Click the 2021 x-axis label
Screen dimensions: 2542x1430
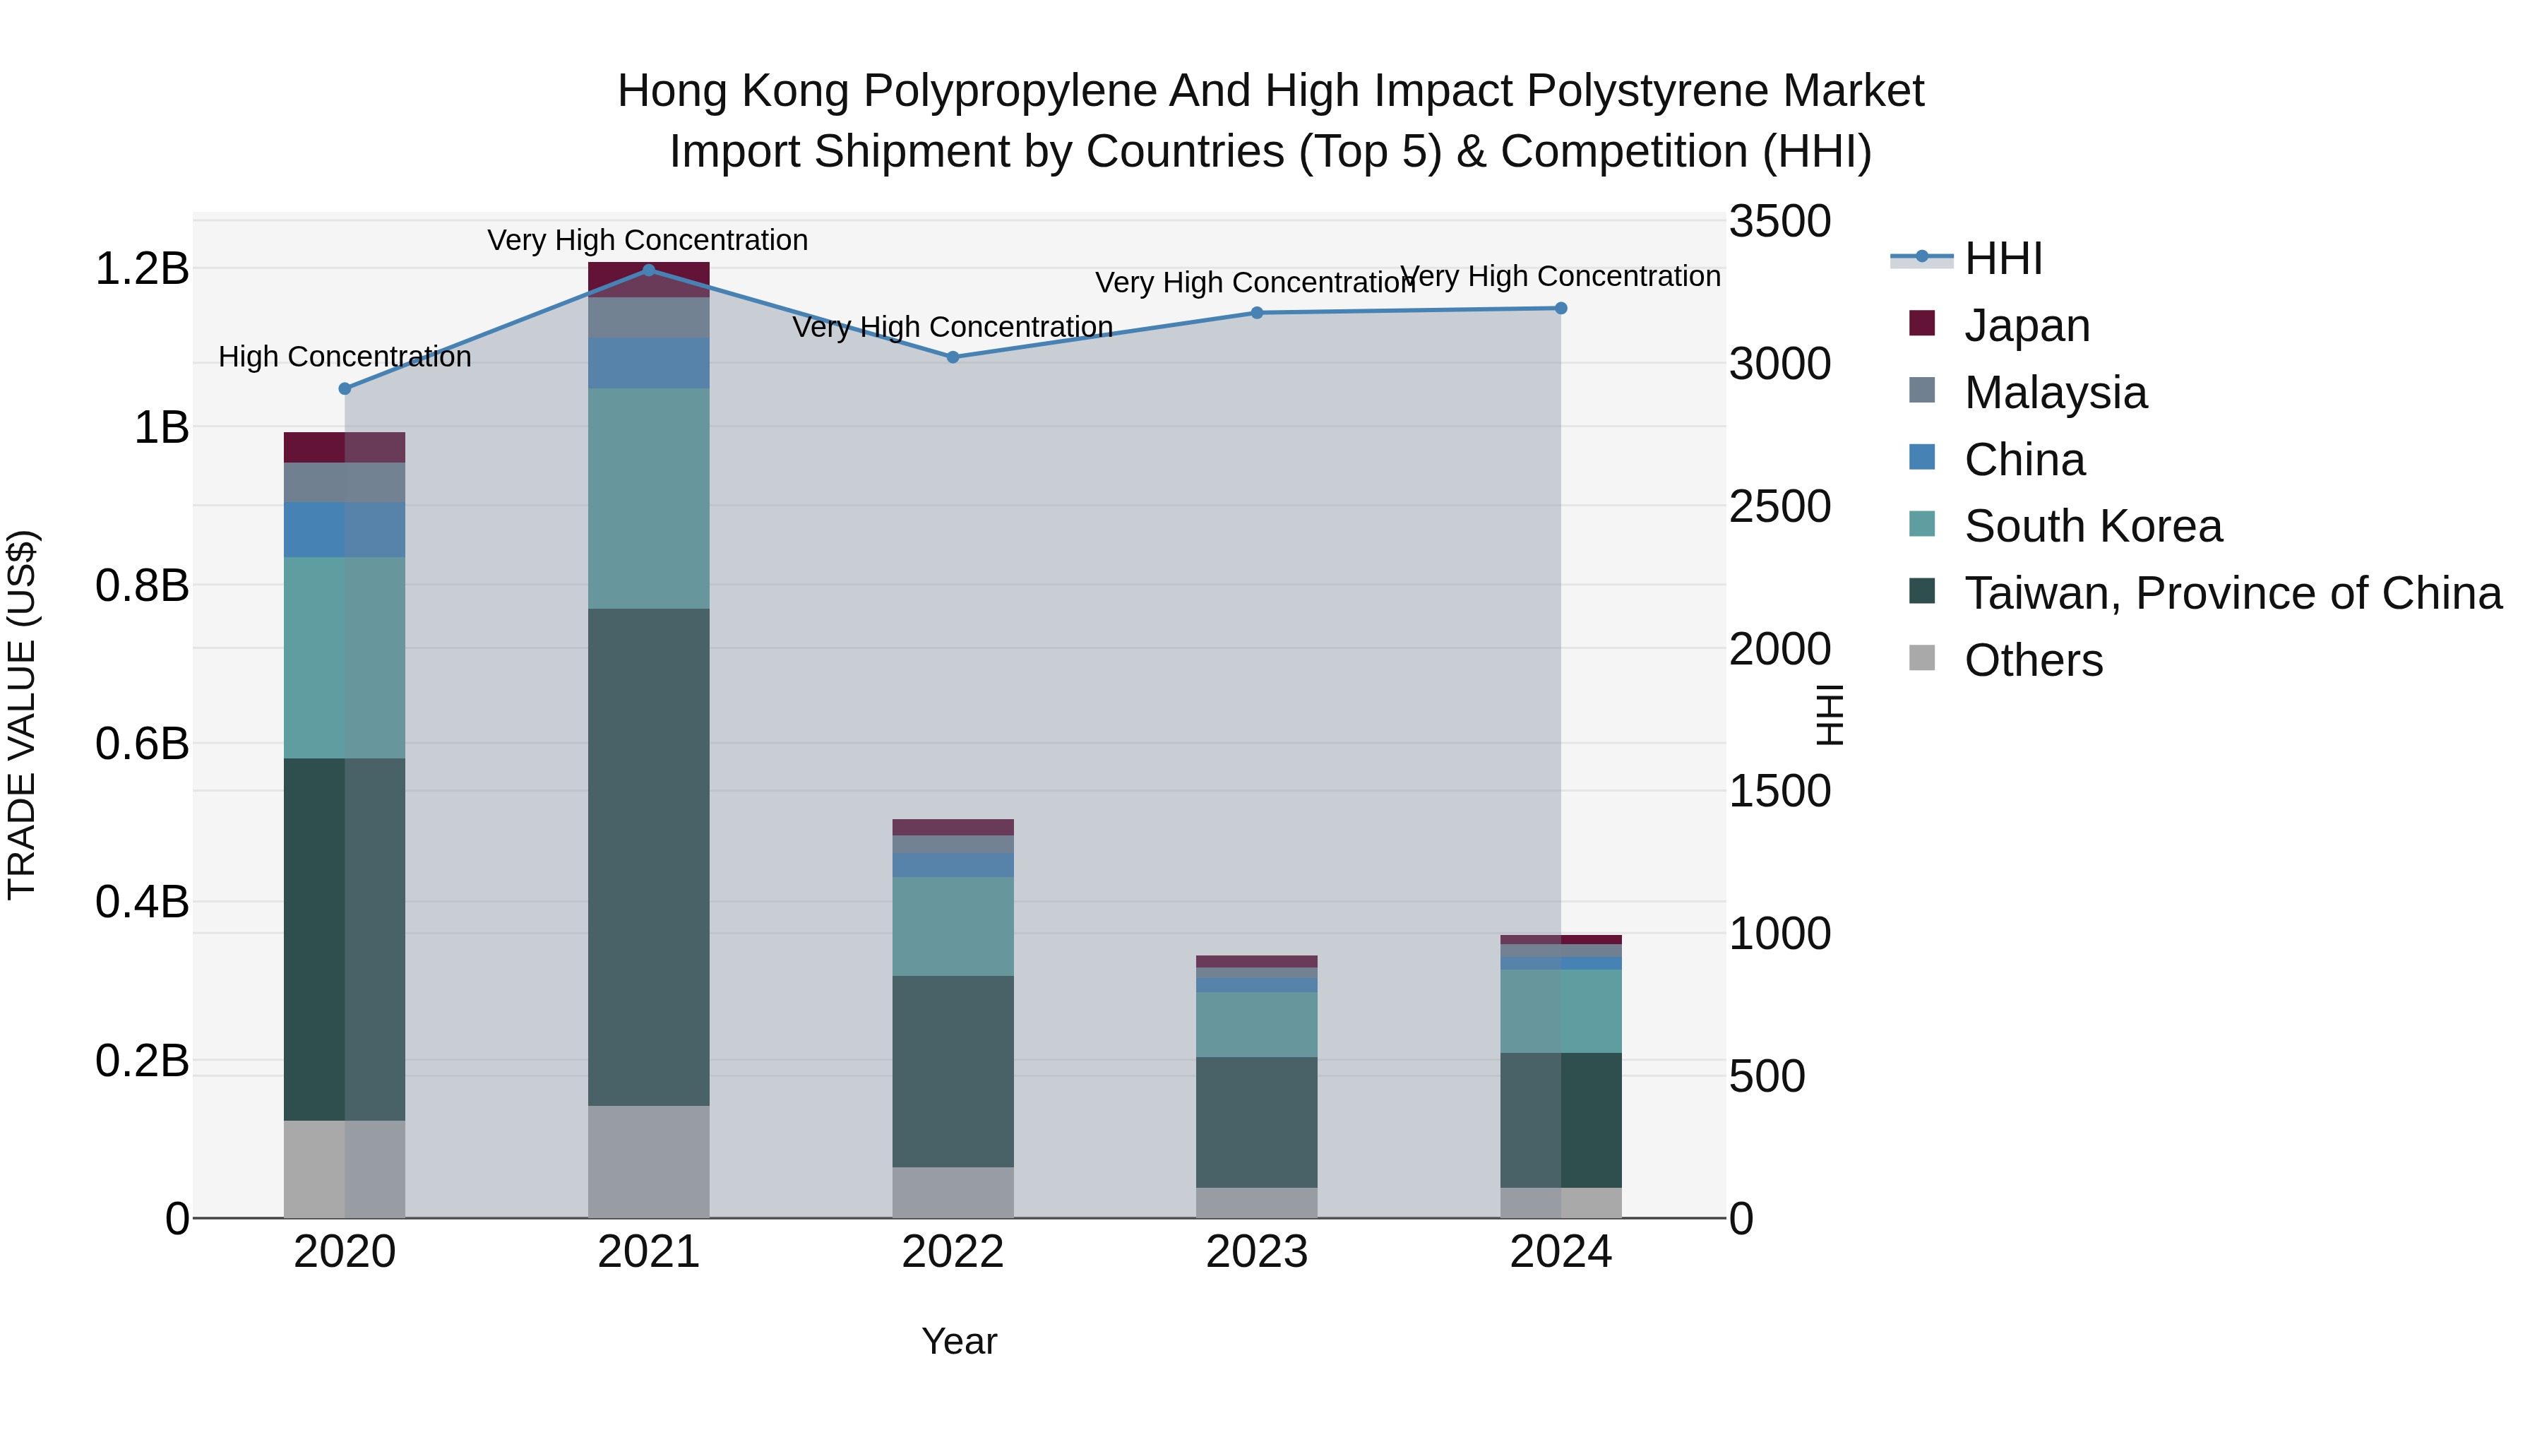pyautogui.click(x=648, y=1252)
